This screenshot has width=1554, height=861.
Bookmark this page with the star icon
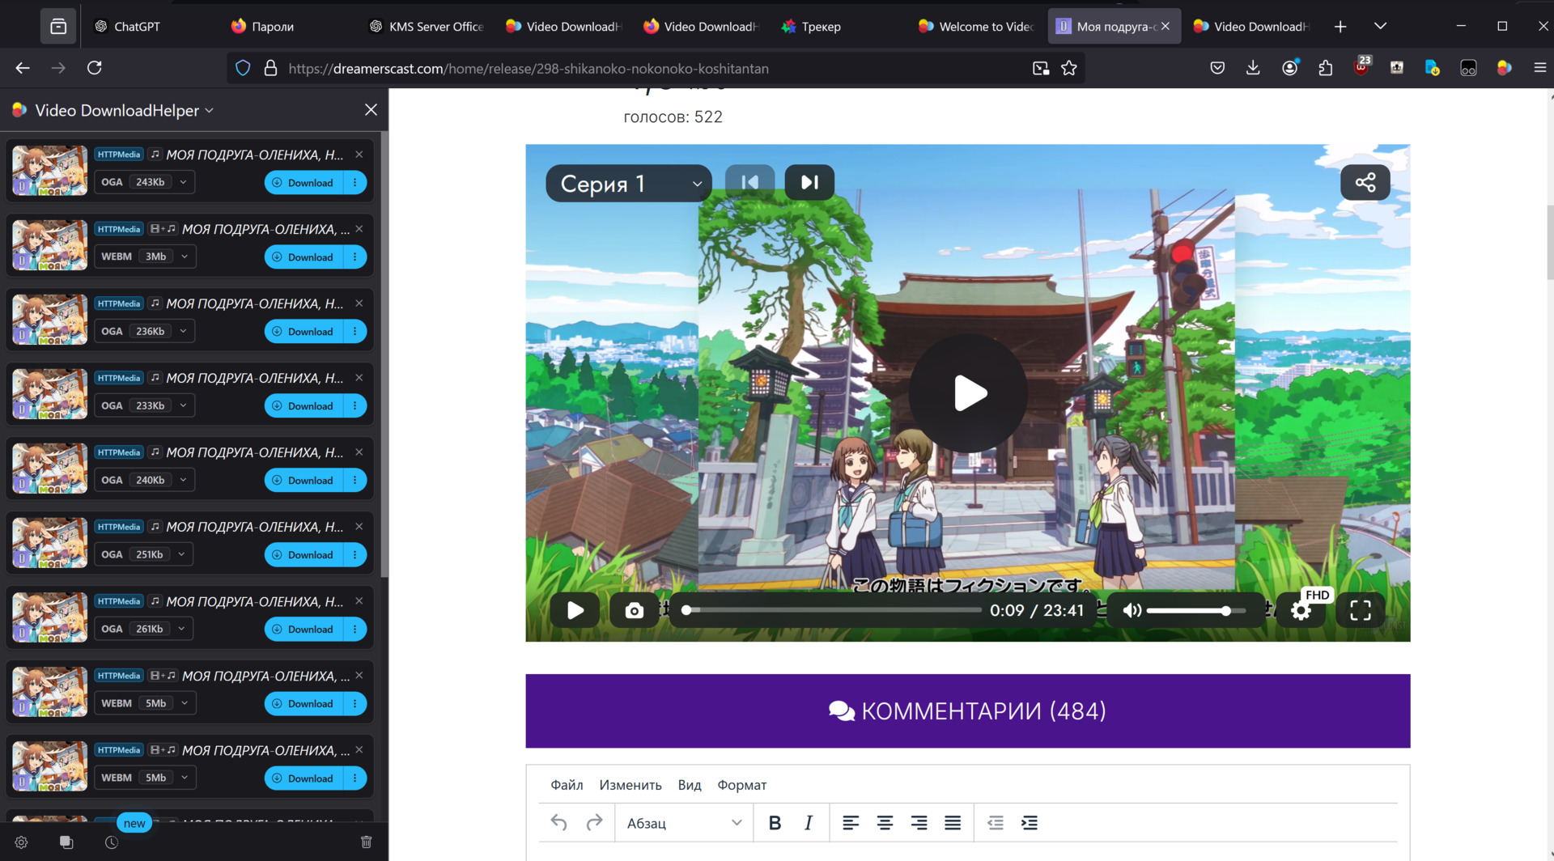point(1069,69)
